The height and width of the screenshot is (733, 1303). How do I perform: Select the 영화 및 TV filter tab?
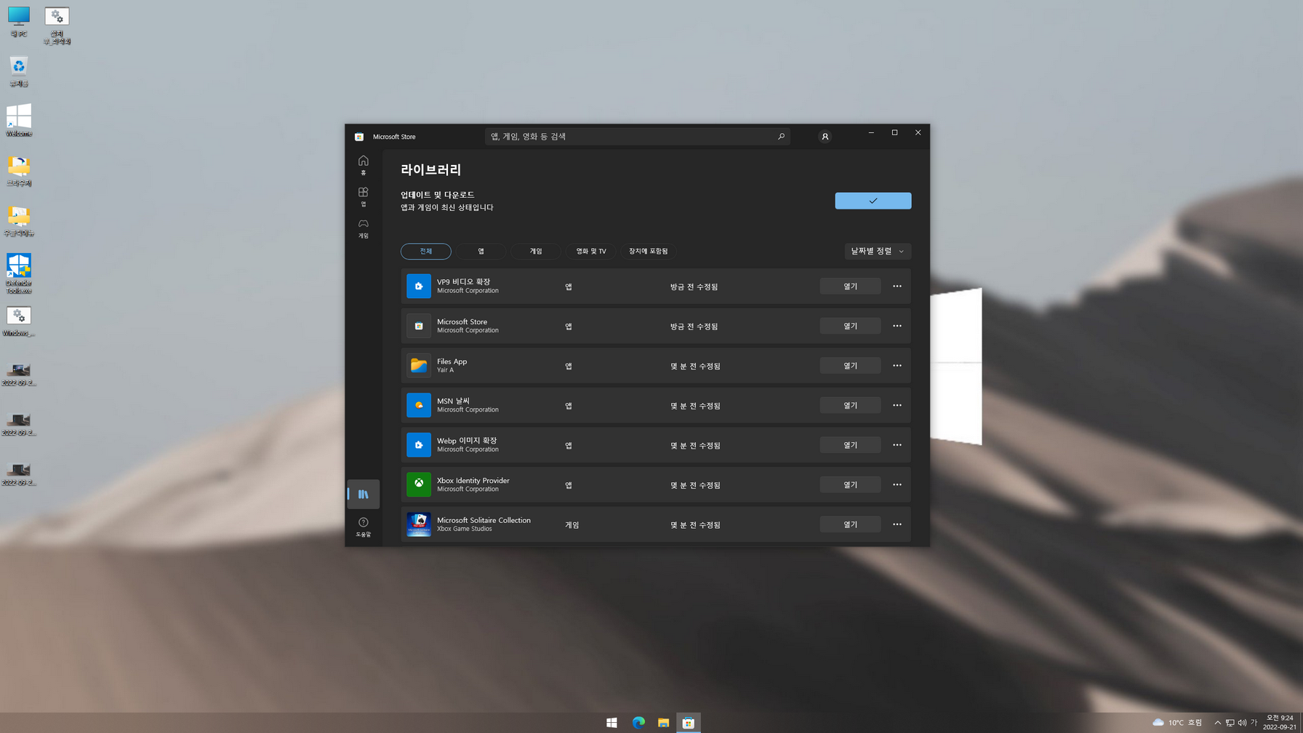pyautogui.click(x=591, y=251)
